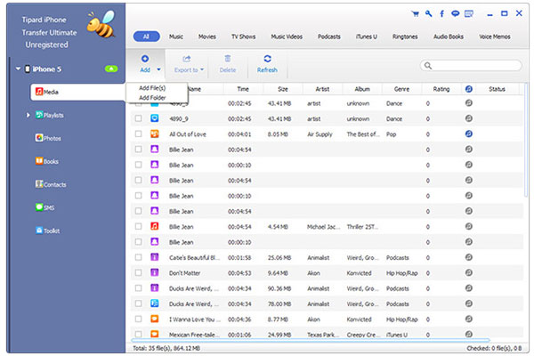Open the menu icon beside feedback

click(x=469, y=14)
